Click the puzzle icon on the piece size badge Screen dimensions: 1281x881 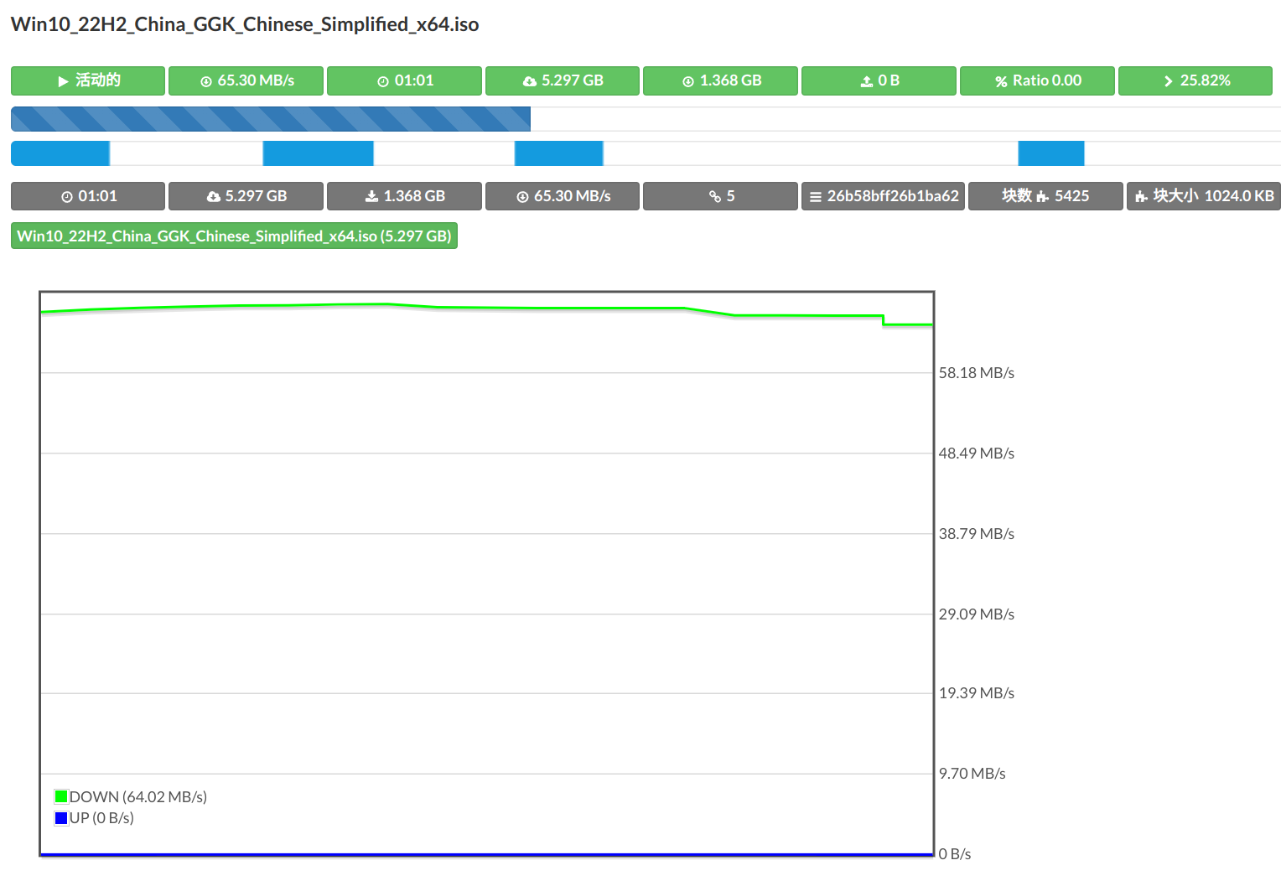tap(1141, 197)
